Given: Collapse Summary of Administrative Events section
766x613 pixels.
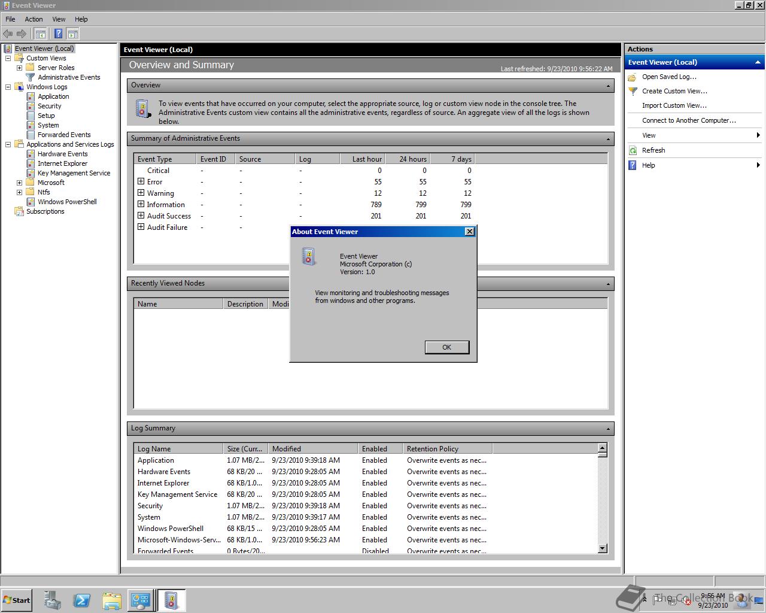Looking at the screenshot, I should coord(608,139).
